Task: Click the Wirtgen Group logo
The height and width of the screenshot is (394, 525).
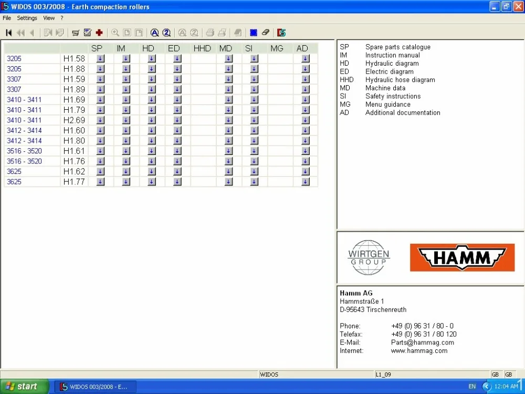Action: 369,257
